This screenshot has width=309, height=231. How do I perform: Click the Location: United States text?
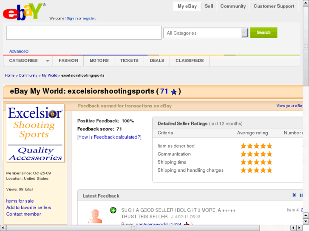click(x=27, y=178)
